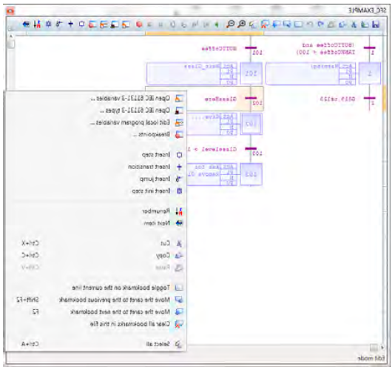Click the green run arrow icon
Viewport: 392px width, 367px height.
click(217, 24)
